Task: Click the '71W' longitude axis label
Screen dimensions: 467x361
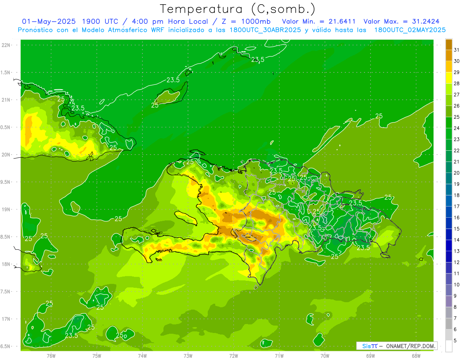Action: pyautogui.click(x=279, y=356)
